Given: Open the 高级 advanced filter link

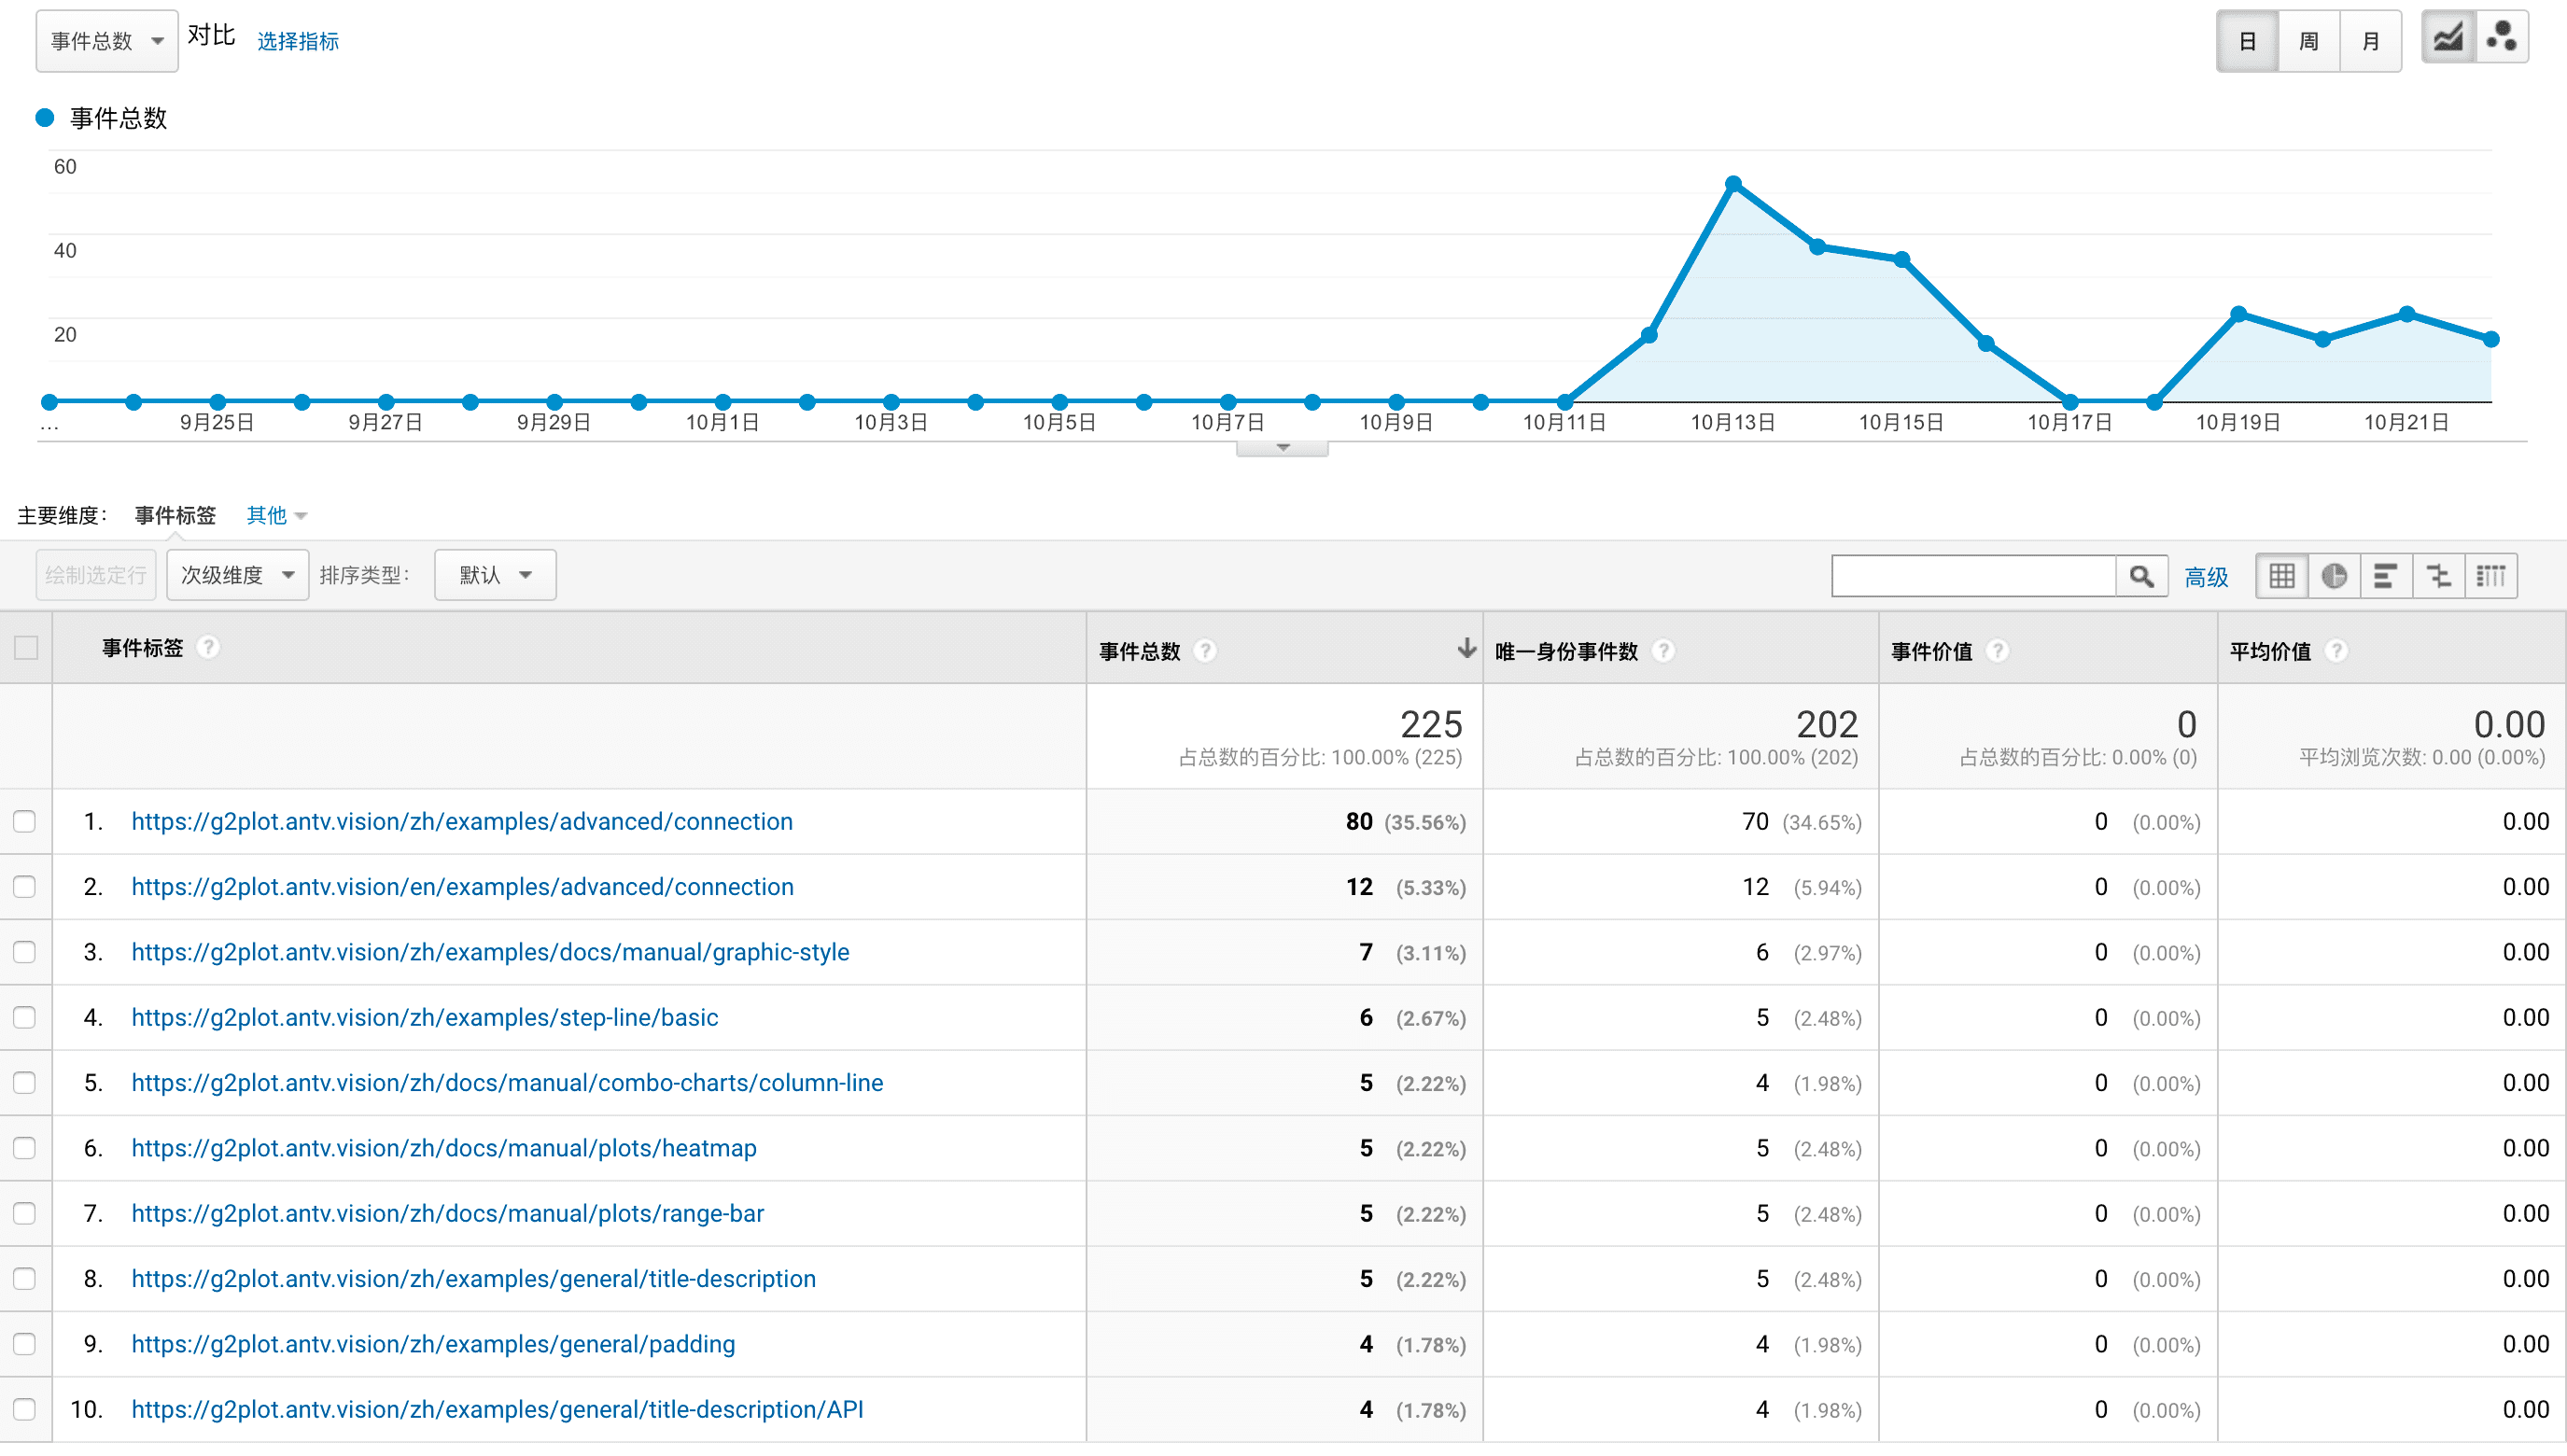Looking at the screenshot, I should coord(2206,577).
